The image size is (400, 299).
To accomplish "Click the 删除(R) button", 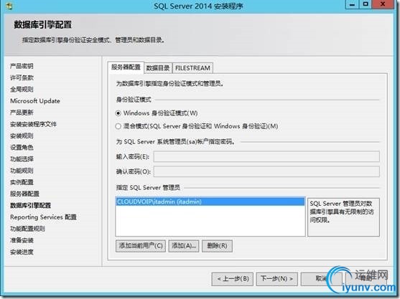I will pos(217,246).
